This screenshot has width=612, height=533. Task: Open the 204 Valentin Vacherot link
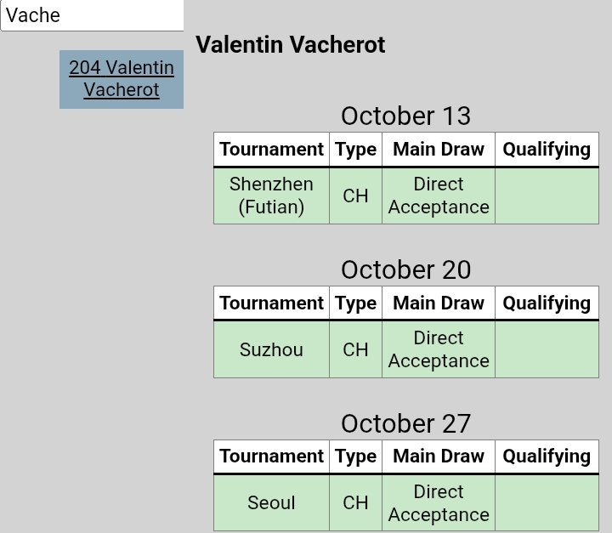(122, 79)
